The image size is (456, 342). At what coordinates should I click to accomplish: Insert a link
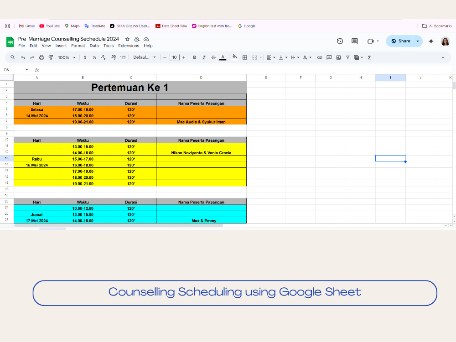[x=320, y=57]
